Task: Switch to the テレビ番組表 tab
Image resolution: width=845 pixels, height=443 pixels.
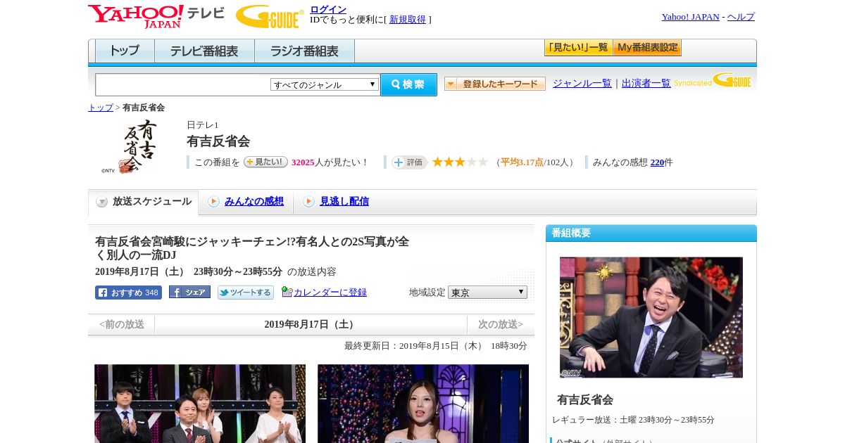Action: click(x=204, y=51)
